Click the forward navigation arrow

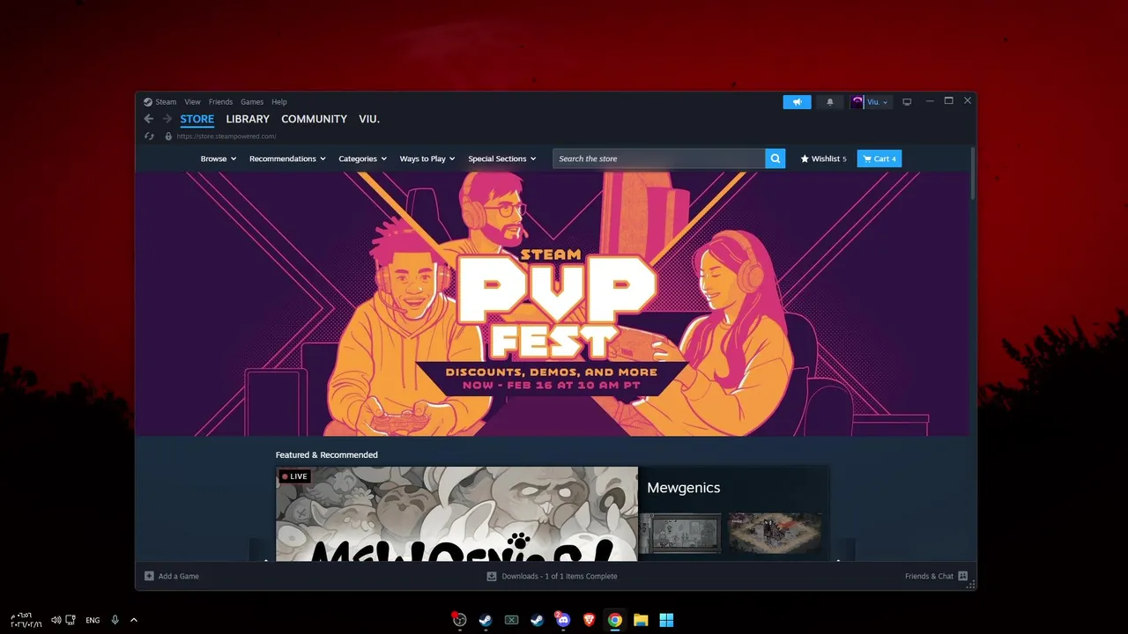[x=167, y=119]
